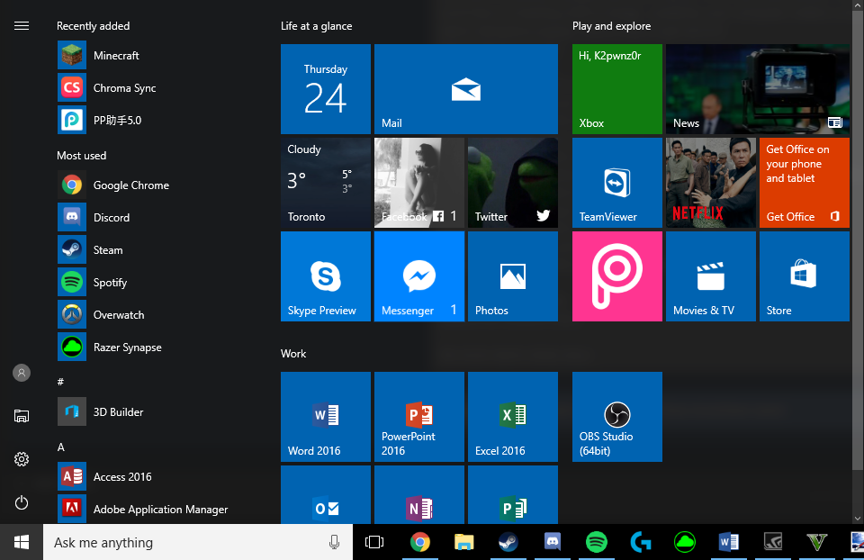Open the Messenger tile
The image size is (864, 560).
(x=418, y=276)
